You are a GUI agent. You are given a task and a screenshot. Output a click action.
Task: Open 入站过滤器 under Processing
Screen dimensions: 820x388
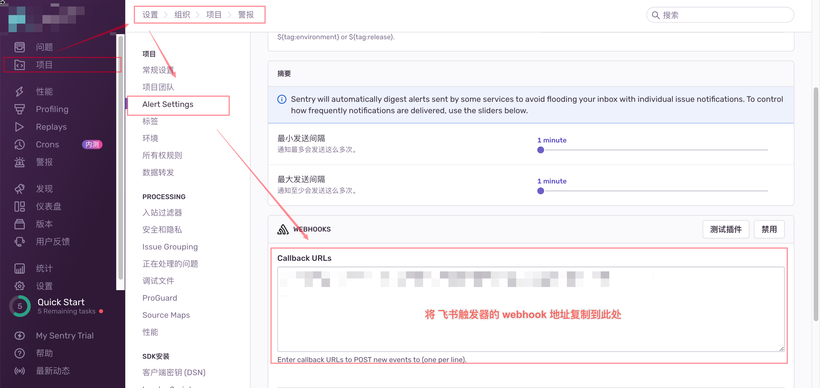point(162,212)
